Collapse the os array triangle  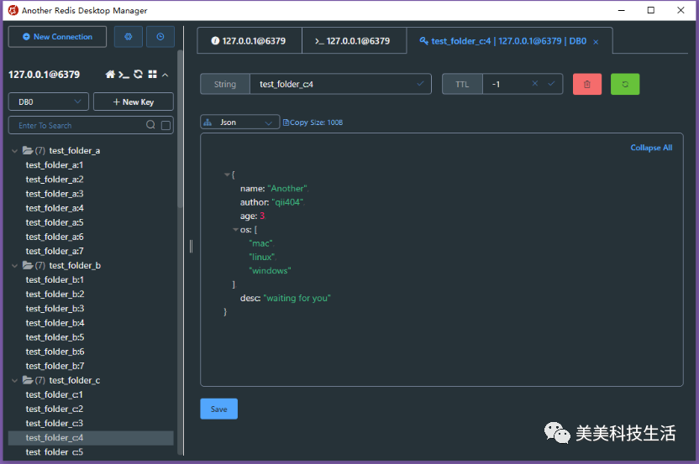click(x=235, y=230)
